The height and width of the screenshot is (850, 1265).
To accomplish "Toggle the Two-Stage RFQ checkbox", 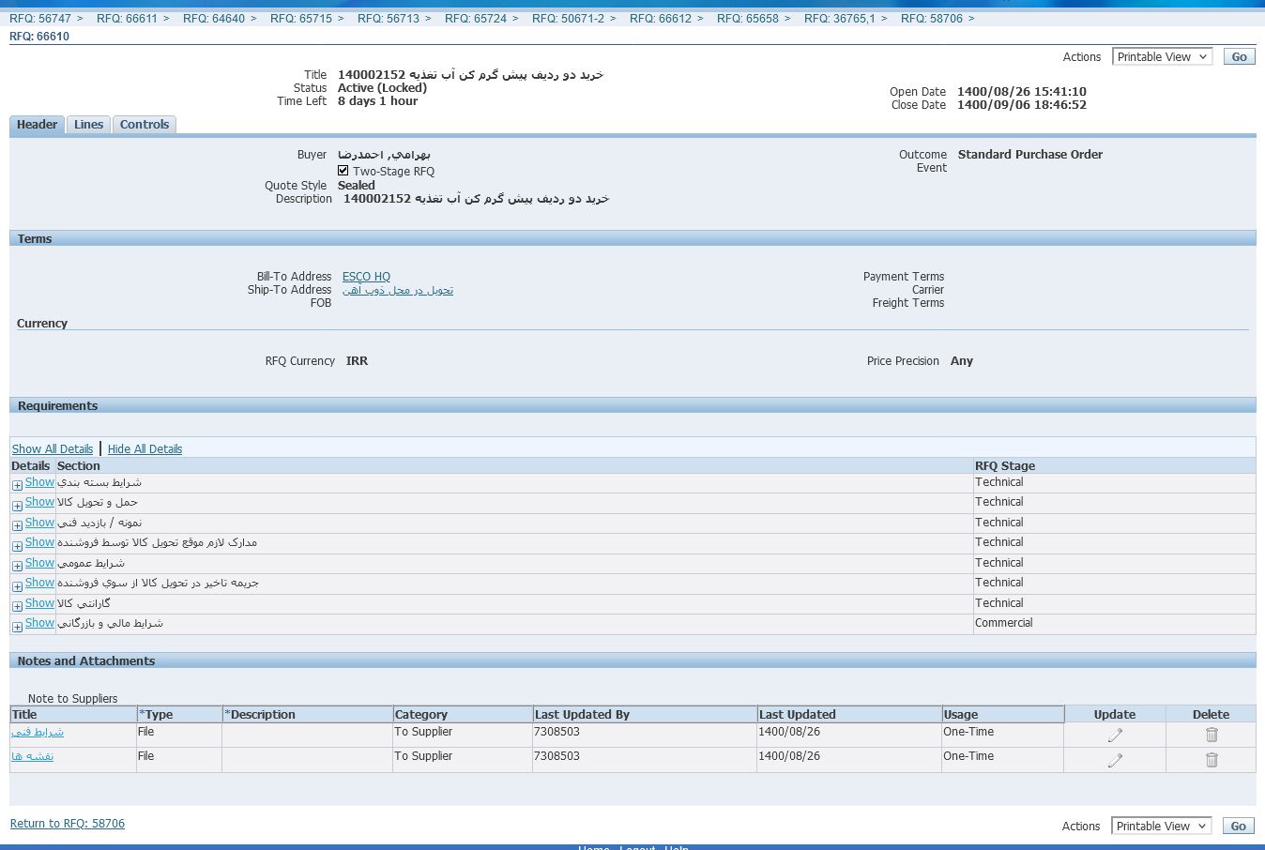I will (343, 171).
